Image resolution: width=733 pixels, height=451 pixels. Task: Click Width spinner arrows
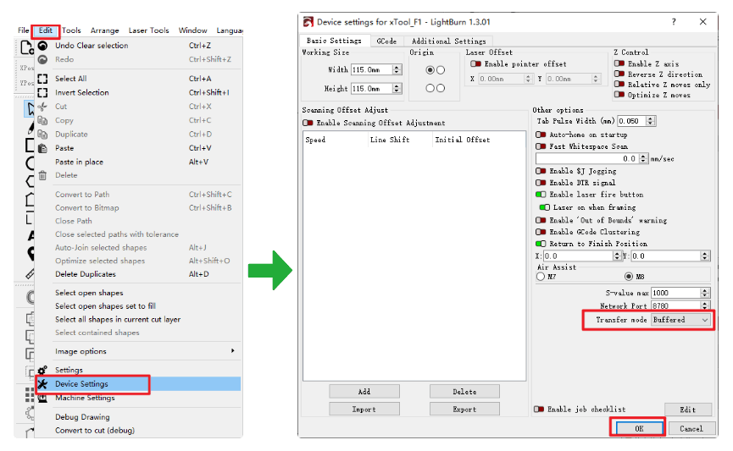(397, 69)
